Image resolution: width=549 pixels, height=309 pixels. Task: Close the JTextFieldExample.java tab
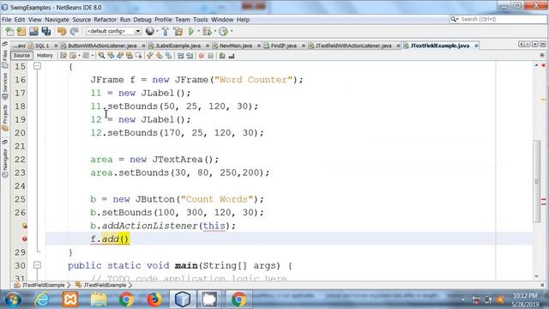click(476, 45)
